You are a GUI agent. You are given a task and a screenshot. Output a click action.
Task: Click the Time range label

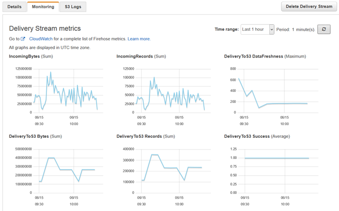pyautogui.click(x=227, y=29)
